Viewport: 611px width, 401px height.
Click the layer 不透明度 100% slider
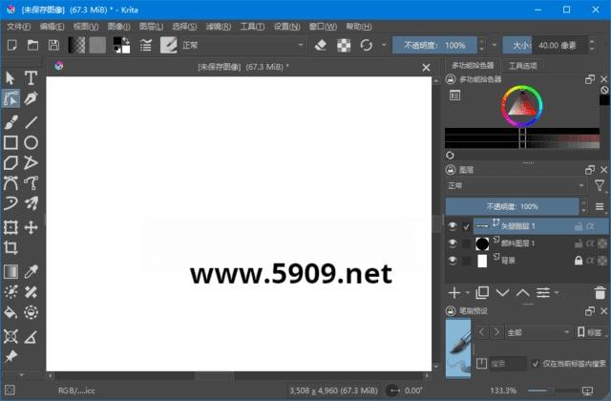(x=514, y=206)
